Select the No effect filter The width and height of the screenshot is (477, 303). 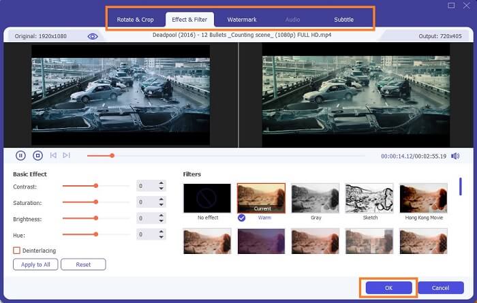pyautogui.click(x=207, y=198)
